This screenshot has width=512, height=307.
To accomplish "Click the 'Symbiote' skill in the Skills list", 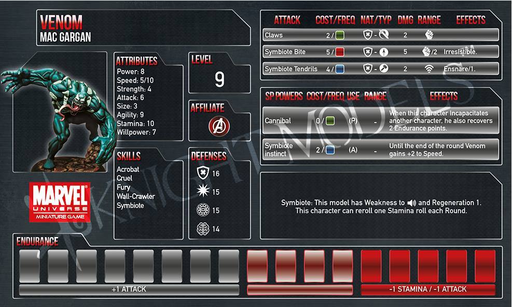I will [130, 205].
